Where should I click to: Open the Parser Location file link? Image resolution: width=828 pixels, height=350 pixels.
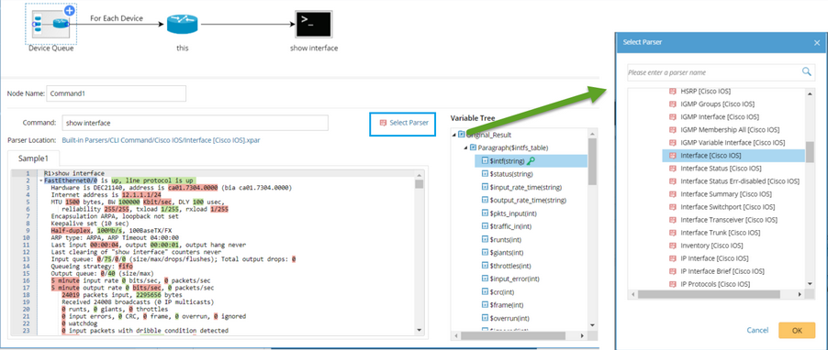pyautogui.click(x=161, y=140)
